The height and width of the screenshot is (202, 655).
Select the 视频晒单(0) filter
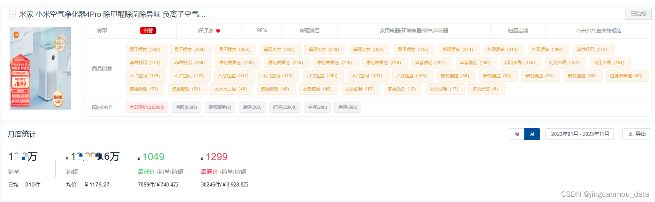click(220, 107)
